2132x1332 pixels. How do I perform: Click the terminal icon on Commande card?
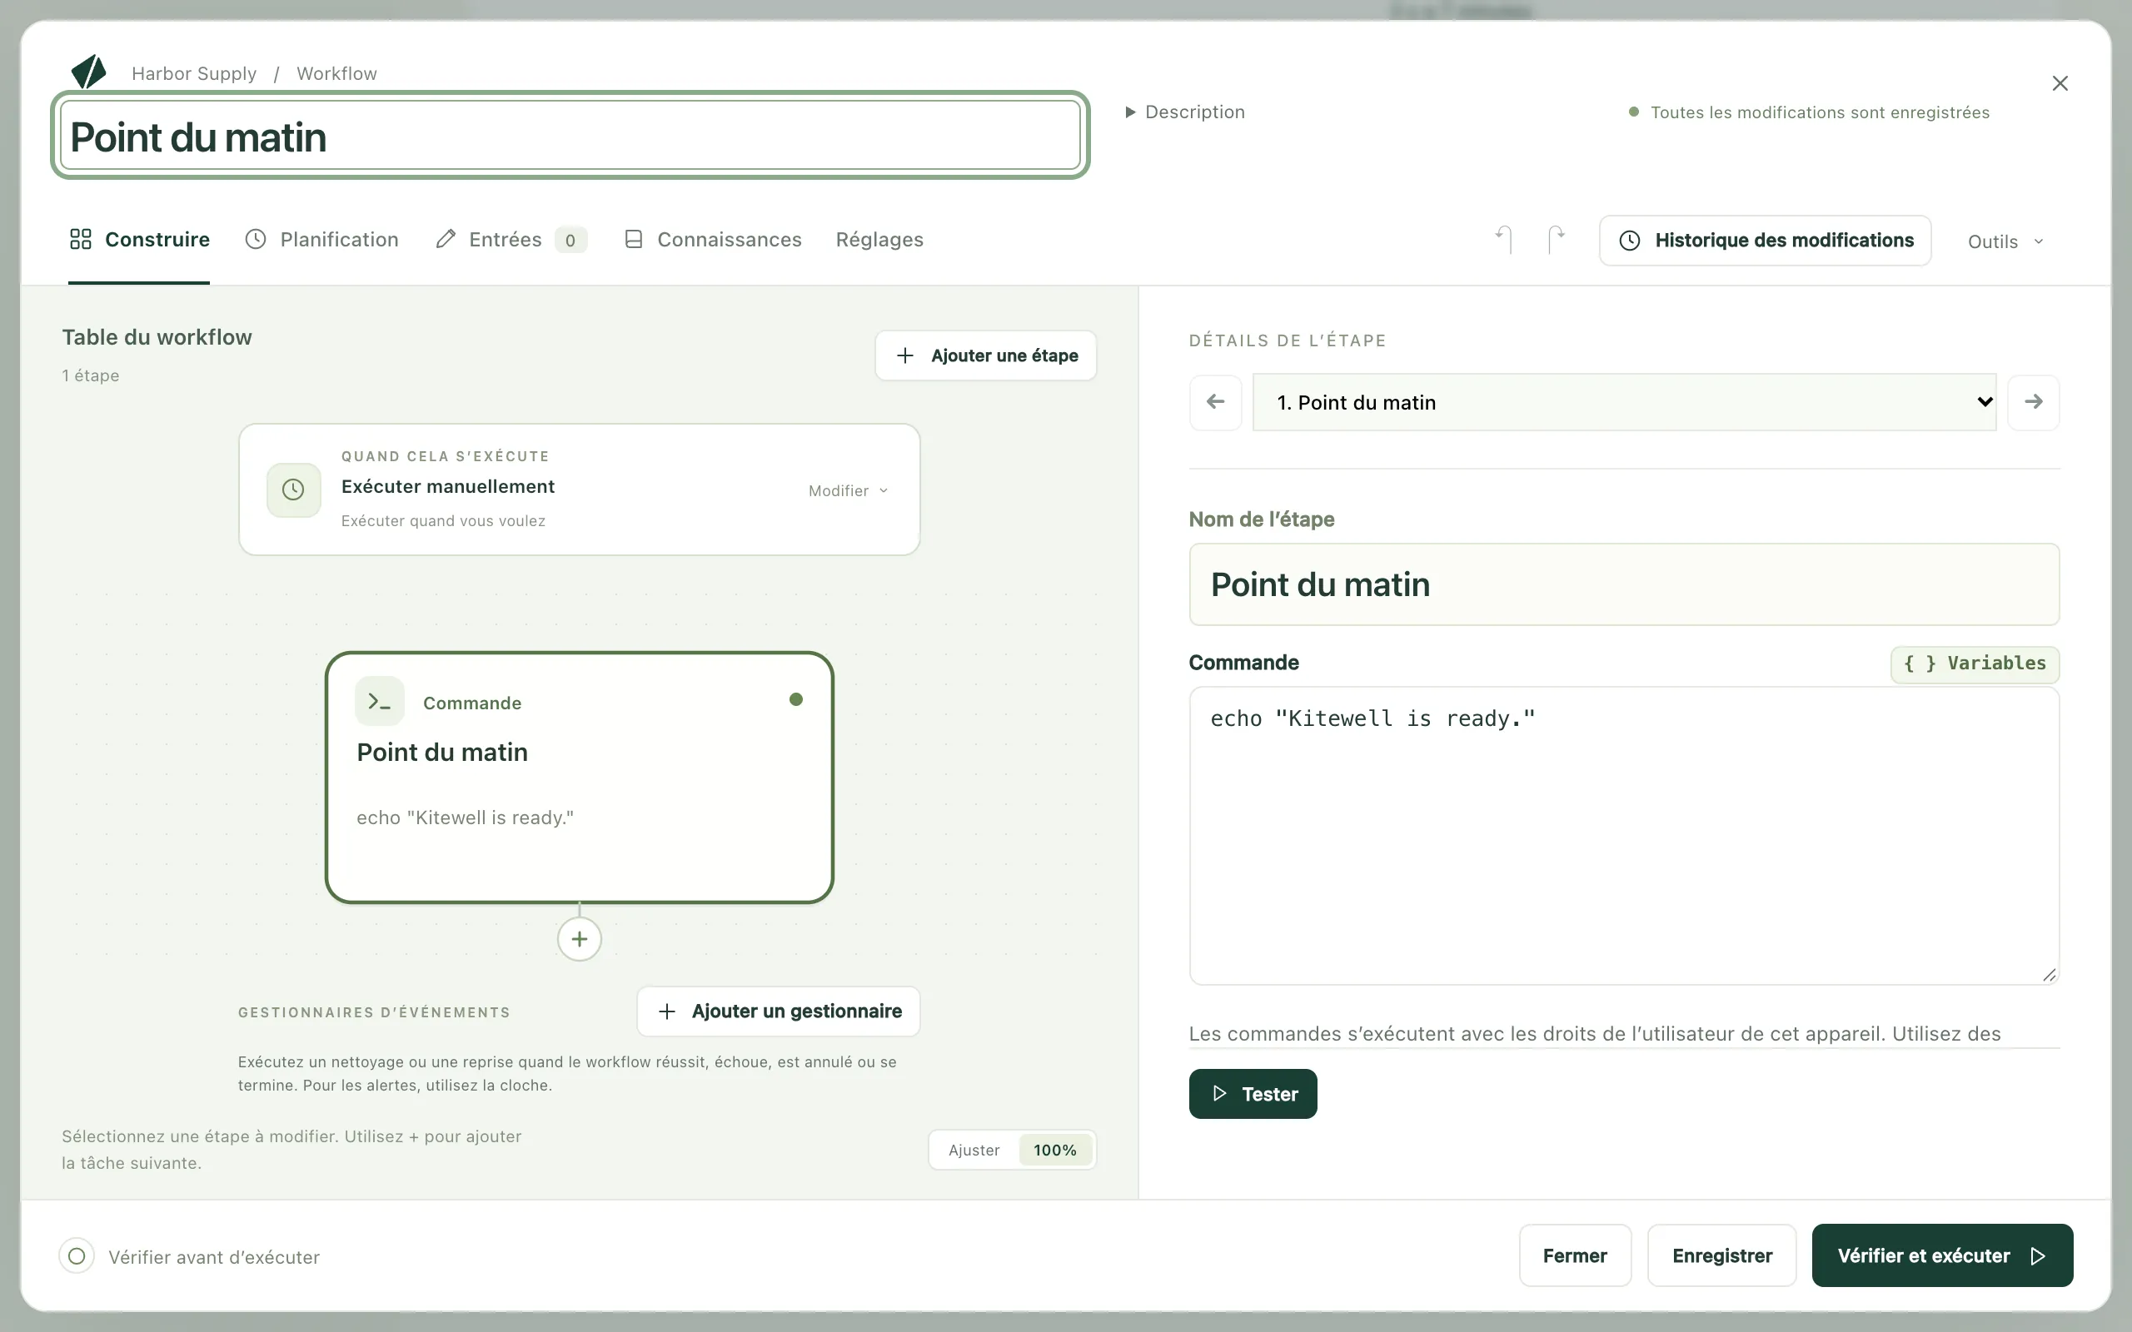(x=380, y=701)
